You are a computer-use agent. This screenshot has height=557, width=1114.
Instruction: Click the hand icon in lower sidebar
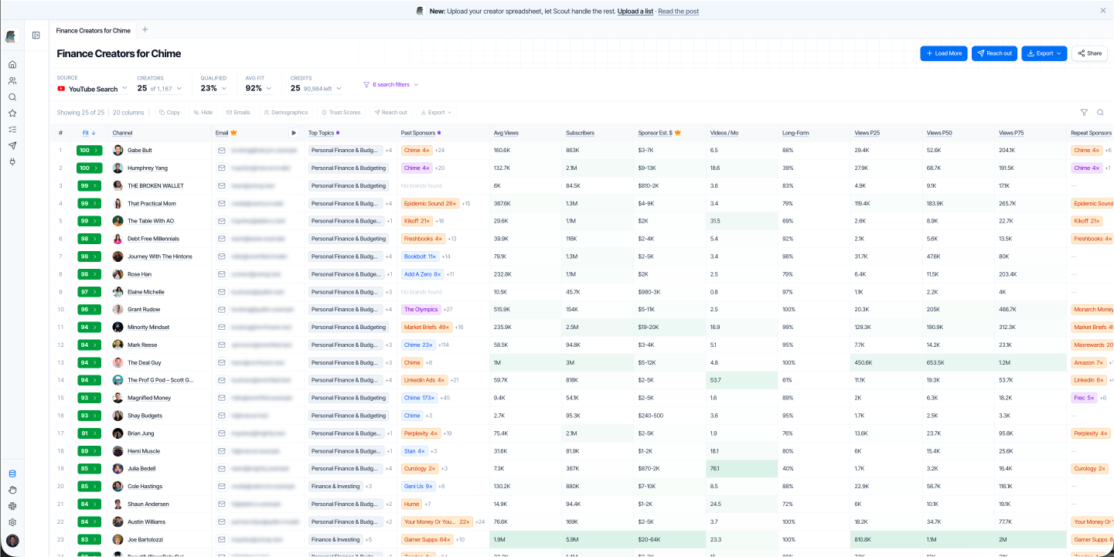[12, 490]
